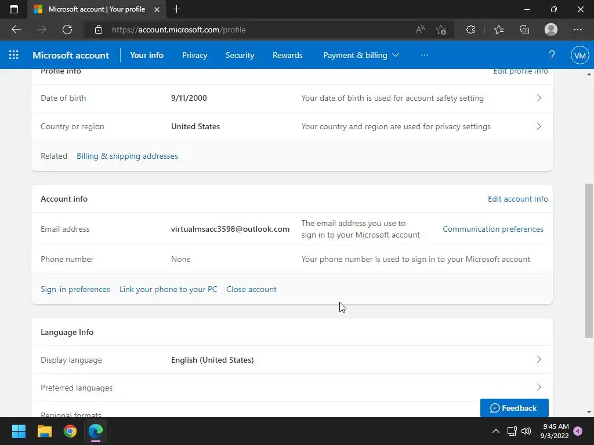
Task: Expand Payment & billing dropdown
Action: pos(361,55)
